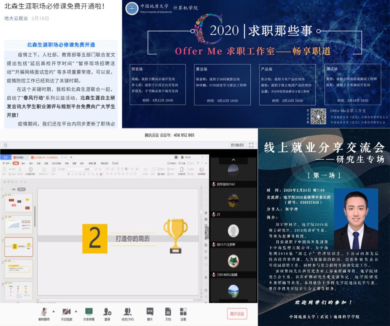Enter full screen in meeting window
390x326 pixels.
coord(251,145)
